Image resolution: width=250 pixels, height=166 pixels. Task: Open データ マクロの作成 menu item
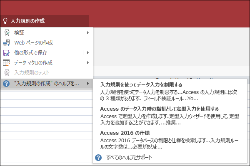coord(47,63)
